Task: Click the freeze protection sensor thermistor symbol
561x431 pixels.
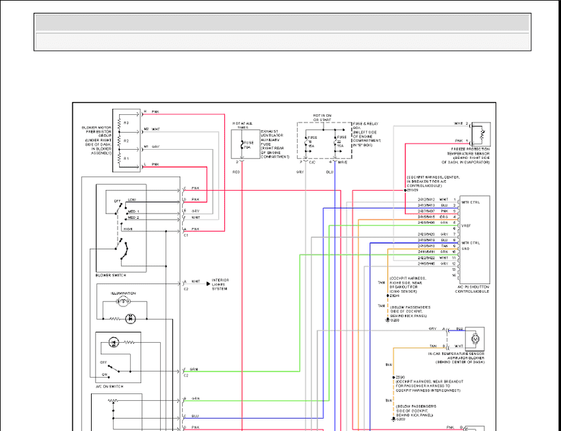Action: [482, 135]
